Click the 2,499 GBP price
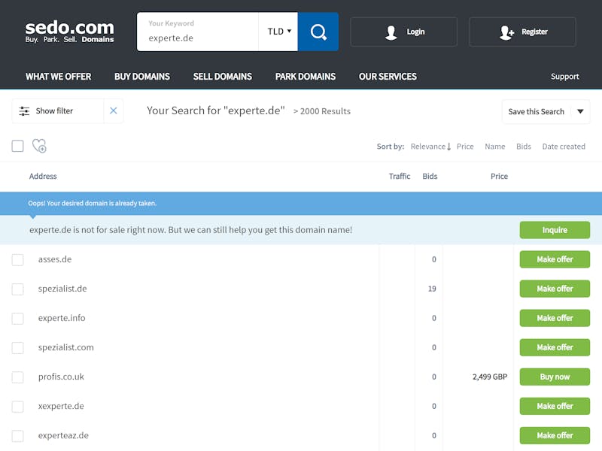 pos(490,377)
